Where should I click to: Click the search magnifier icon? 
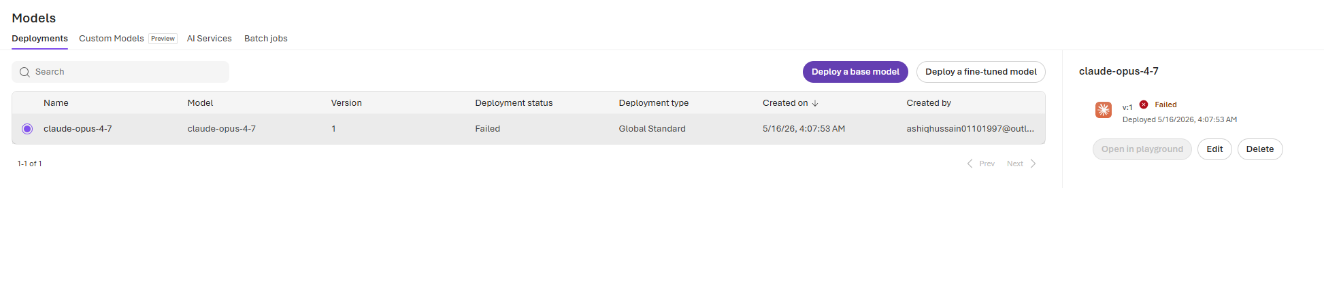click(24, 72)
